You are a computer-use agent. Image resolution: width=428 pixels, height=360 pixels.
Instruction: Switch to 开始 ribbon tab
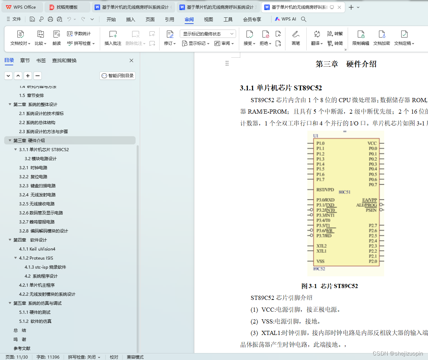(x=111, y=19)
